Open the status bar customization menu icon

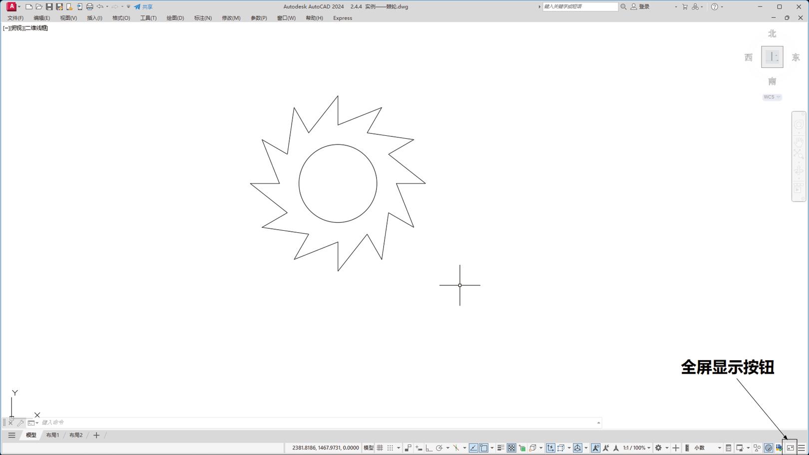click(802, 448)
